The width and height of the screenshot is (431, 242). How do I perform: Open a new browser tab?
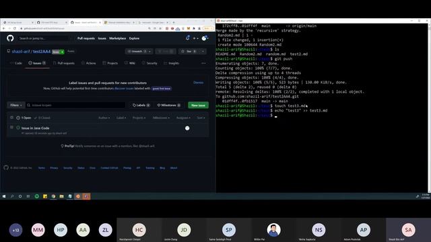[174, 22]
